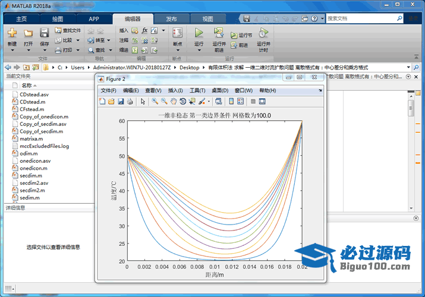Select the Zoom In tool in Figure 2

click(155, 102)
